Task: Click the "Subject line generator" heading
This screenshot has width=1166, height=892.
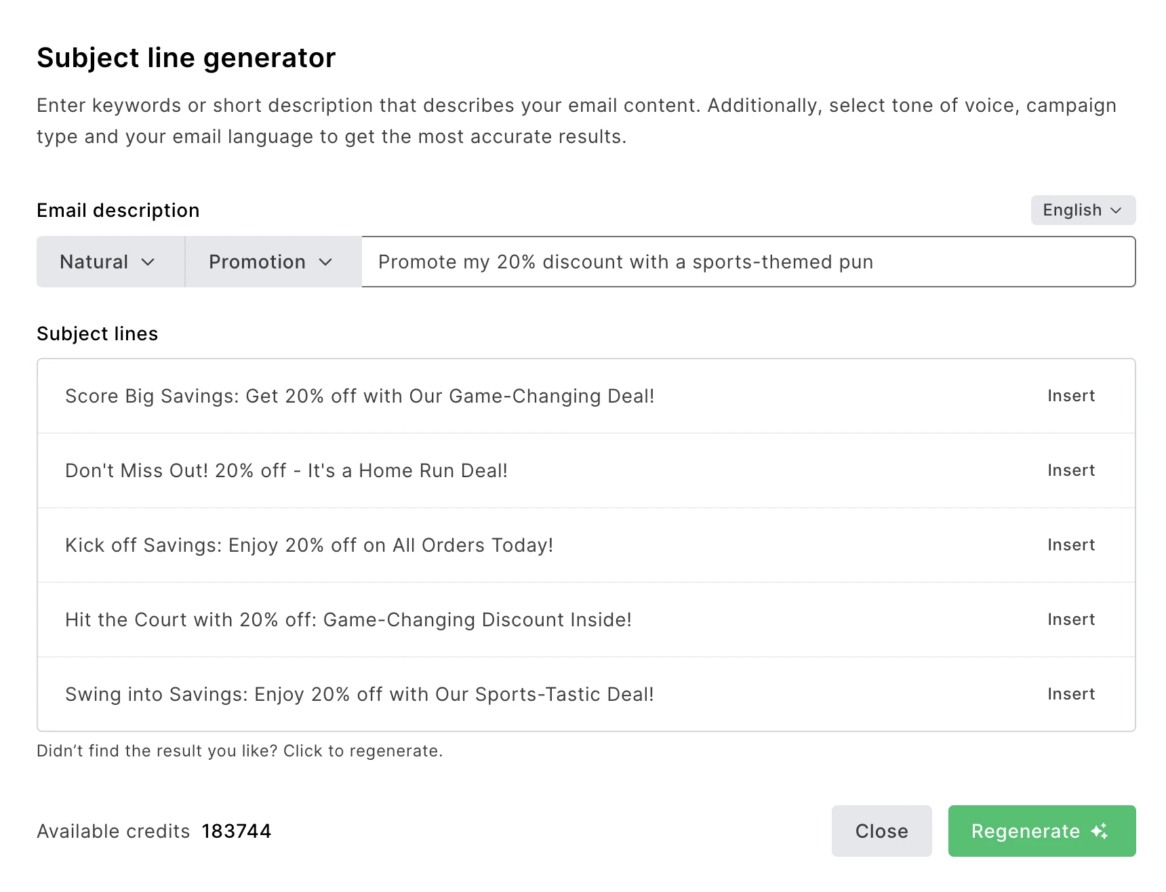Action: tap(186, 58)
